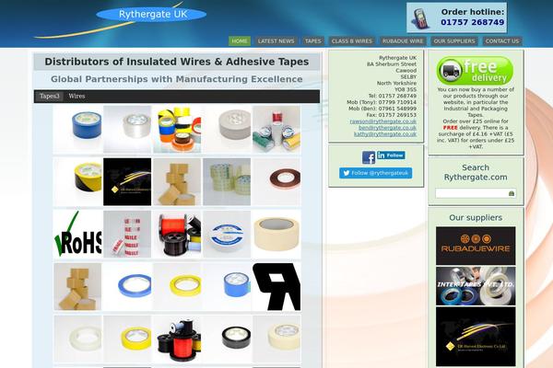Screen dimensions: 553x368
Task: Open the Rubadue Wire supplier logo
Action: click(476, 246)
